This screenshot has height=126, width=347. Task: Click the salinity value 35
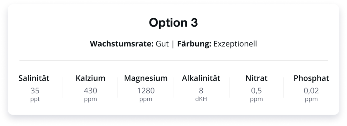click(35, 91)
